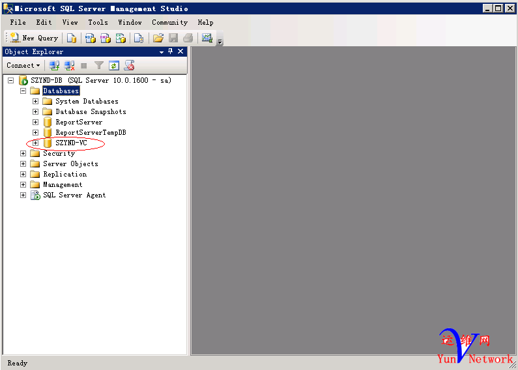Refresh the Object Explorer tree
Screen dimensions: 518x370
[x=114, y=65]
